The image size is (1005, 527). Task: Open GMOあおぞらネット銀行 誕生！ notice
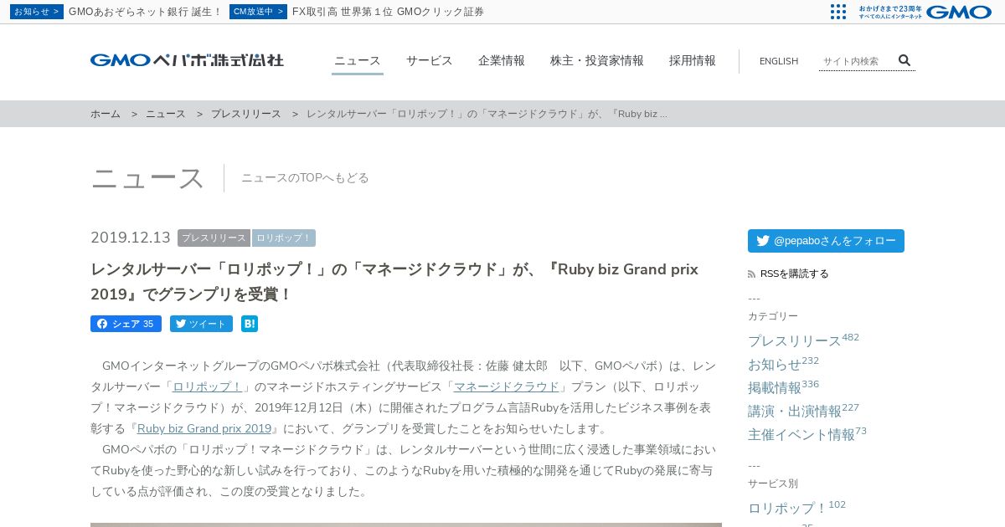pyautogui.click(x=146, y=12)
